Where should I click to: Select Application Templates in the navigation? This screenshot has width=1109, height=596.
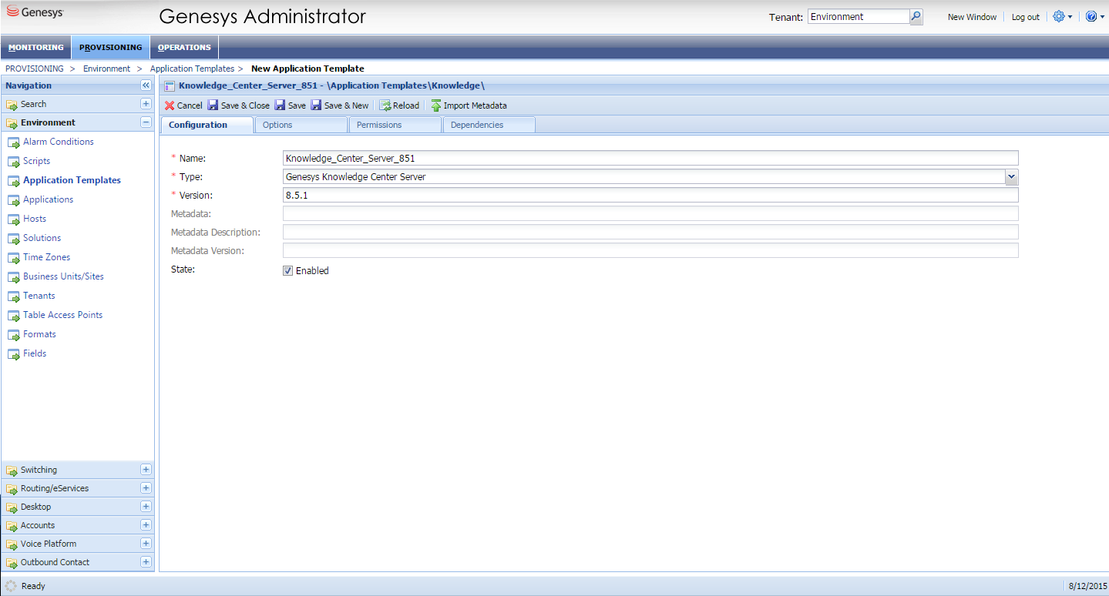tap(72, 180)
